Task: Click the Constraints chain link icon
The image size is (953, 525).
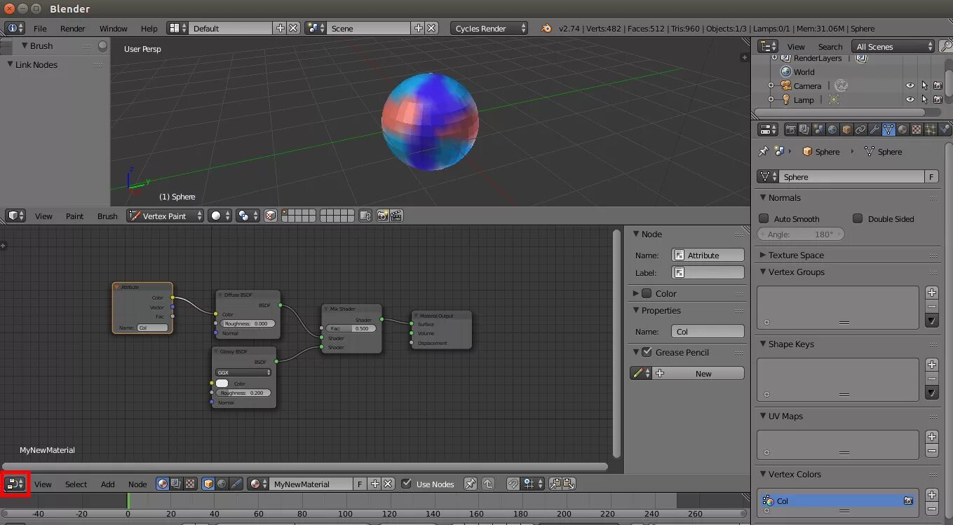Action: point(860,129)
